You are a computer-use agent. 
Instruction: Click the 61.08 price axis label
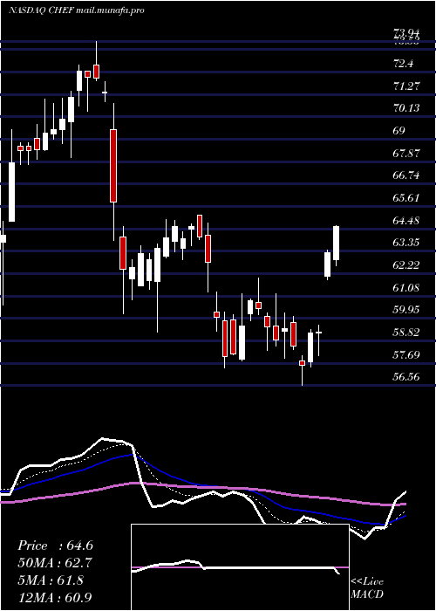click(x=406, y=288)
